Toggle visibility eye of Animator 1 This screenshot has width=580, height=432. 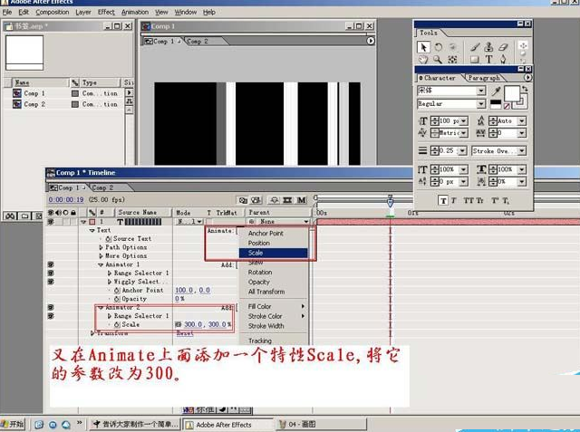point(51,265)
